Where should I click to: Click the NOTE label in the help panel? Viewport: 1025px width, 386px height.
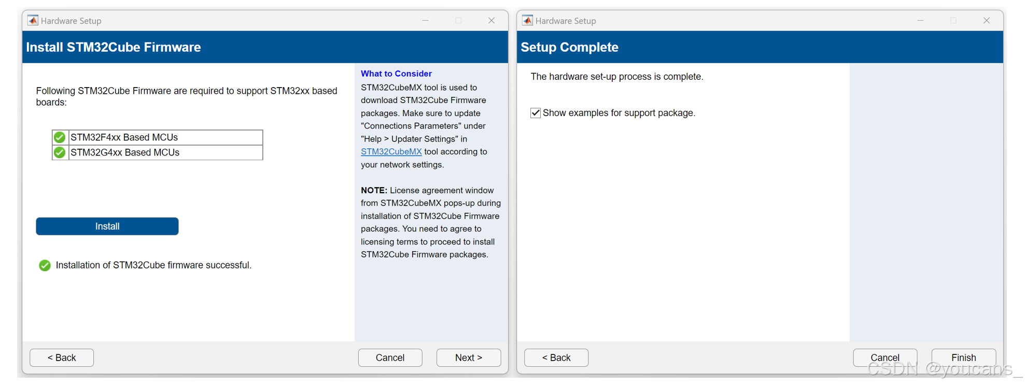[x=374, y=191]
